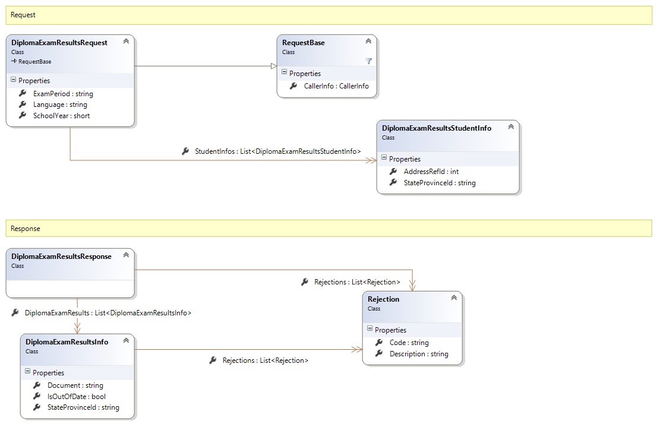Click wrench icon beside AddressRefId property

pos(393,172)
